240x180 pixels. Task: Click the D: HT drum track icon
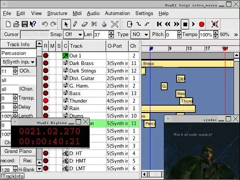[66, 153]
